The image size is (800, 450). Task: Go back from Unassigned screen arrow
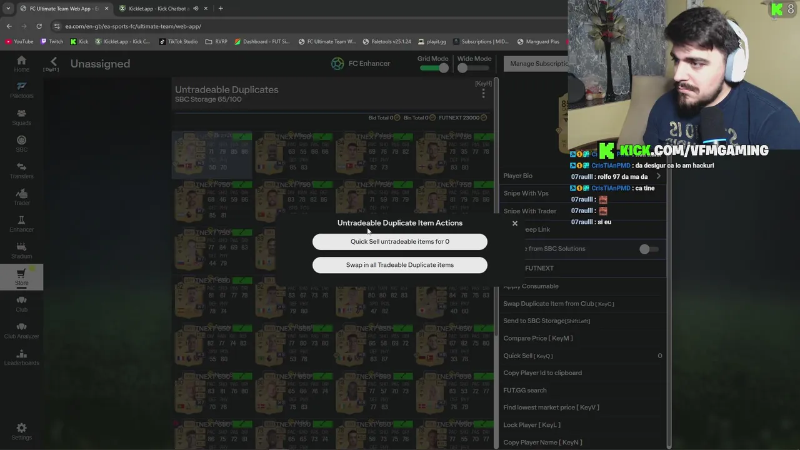(x=53, y=62)
